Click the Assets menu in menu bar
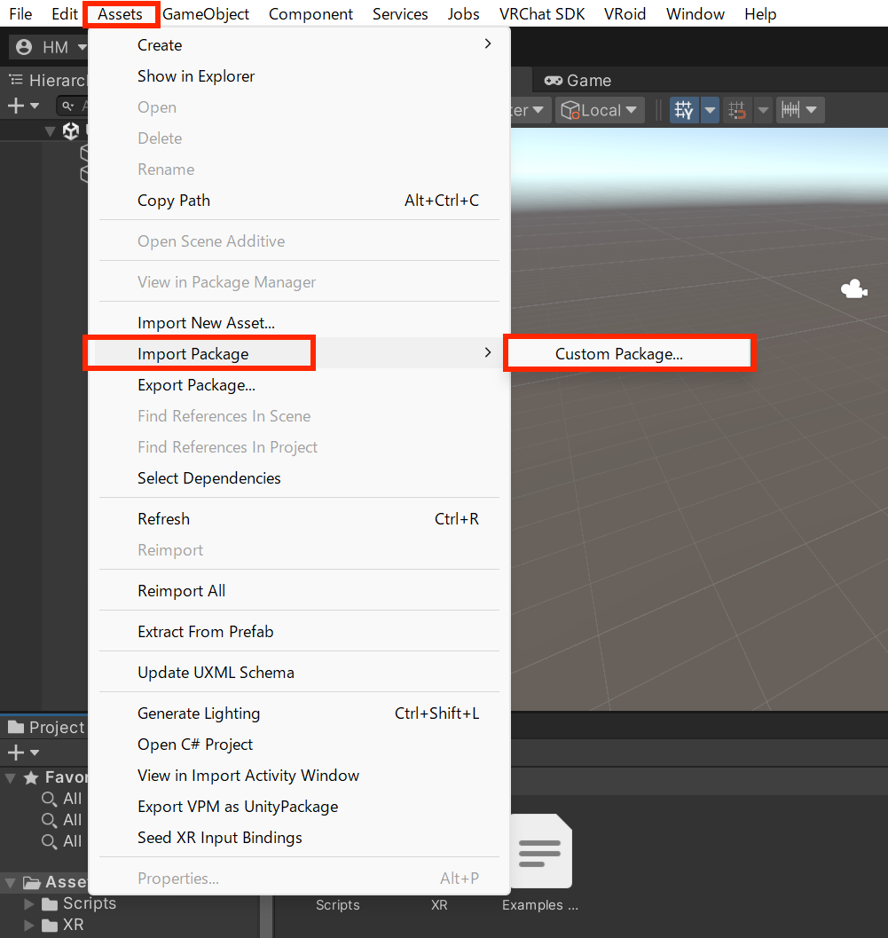The image size is (888, 938). (120, 14)
